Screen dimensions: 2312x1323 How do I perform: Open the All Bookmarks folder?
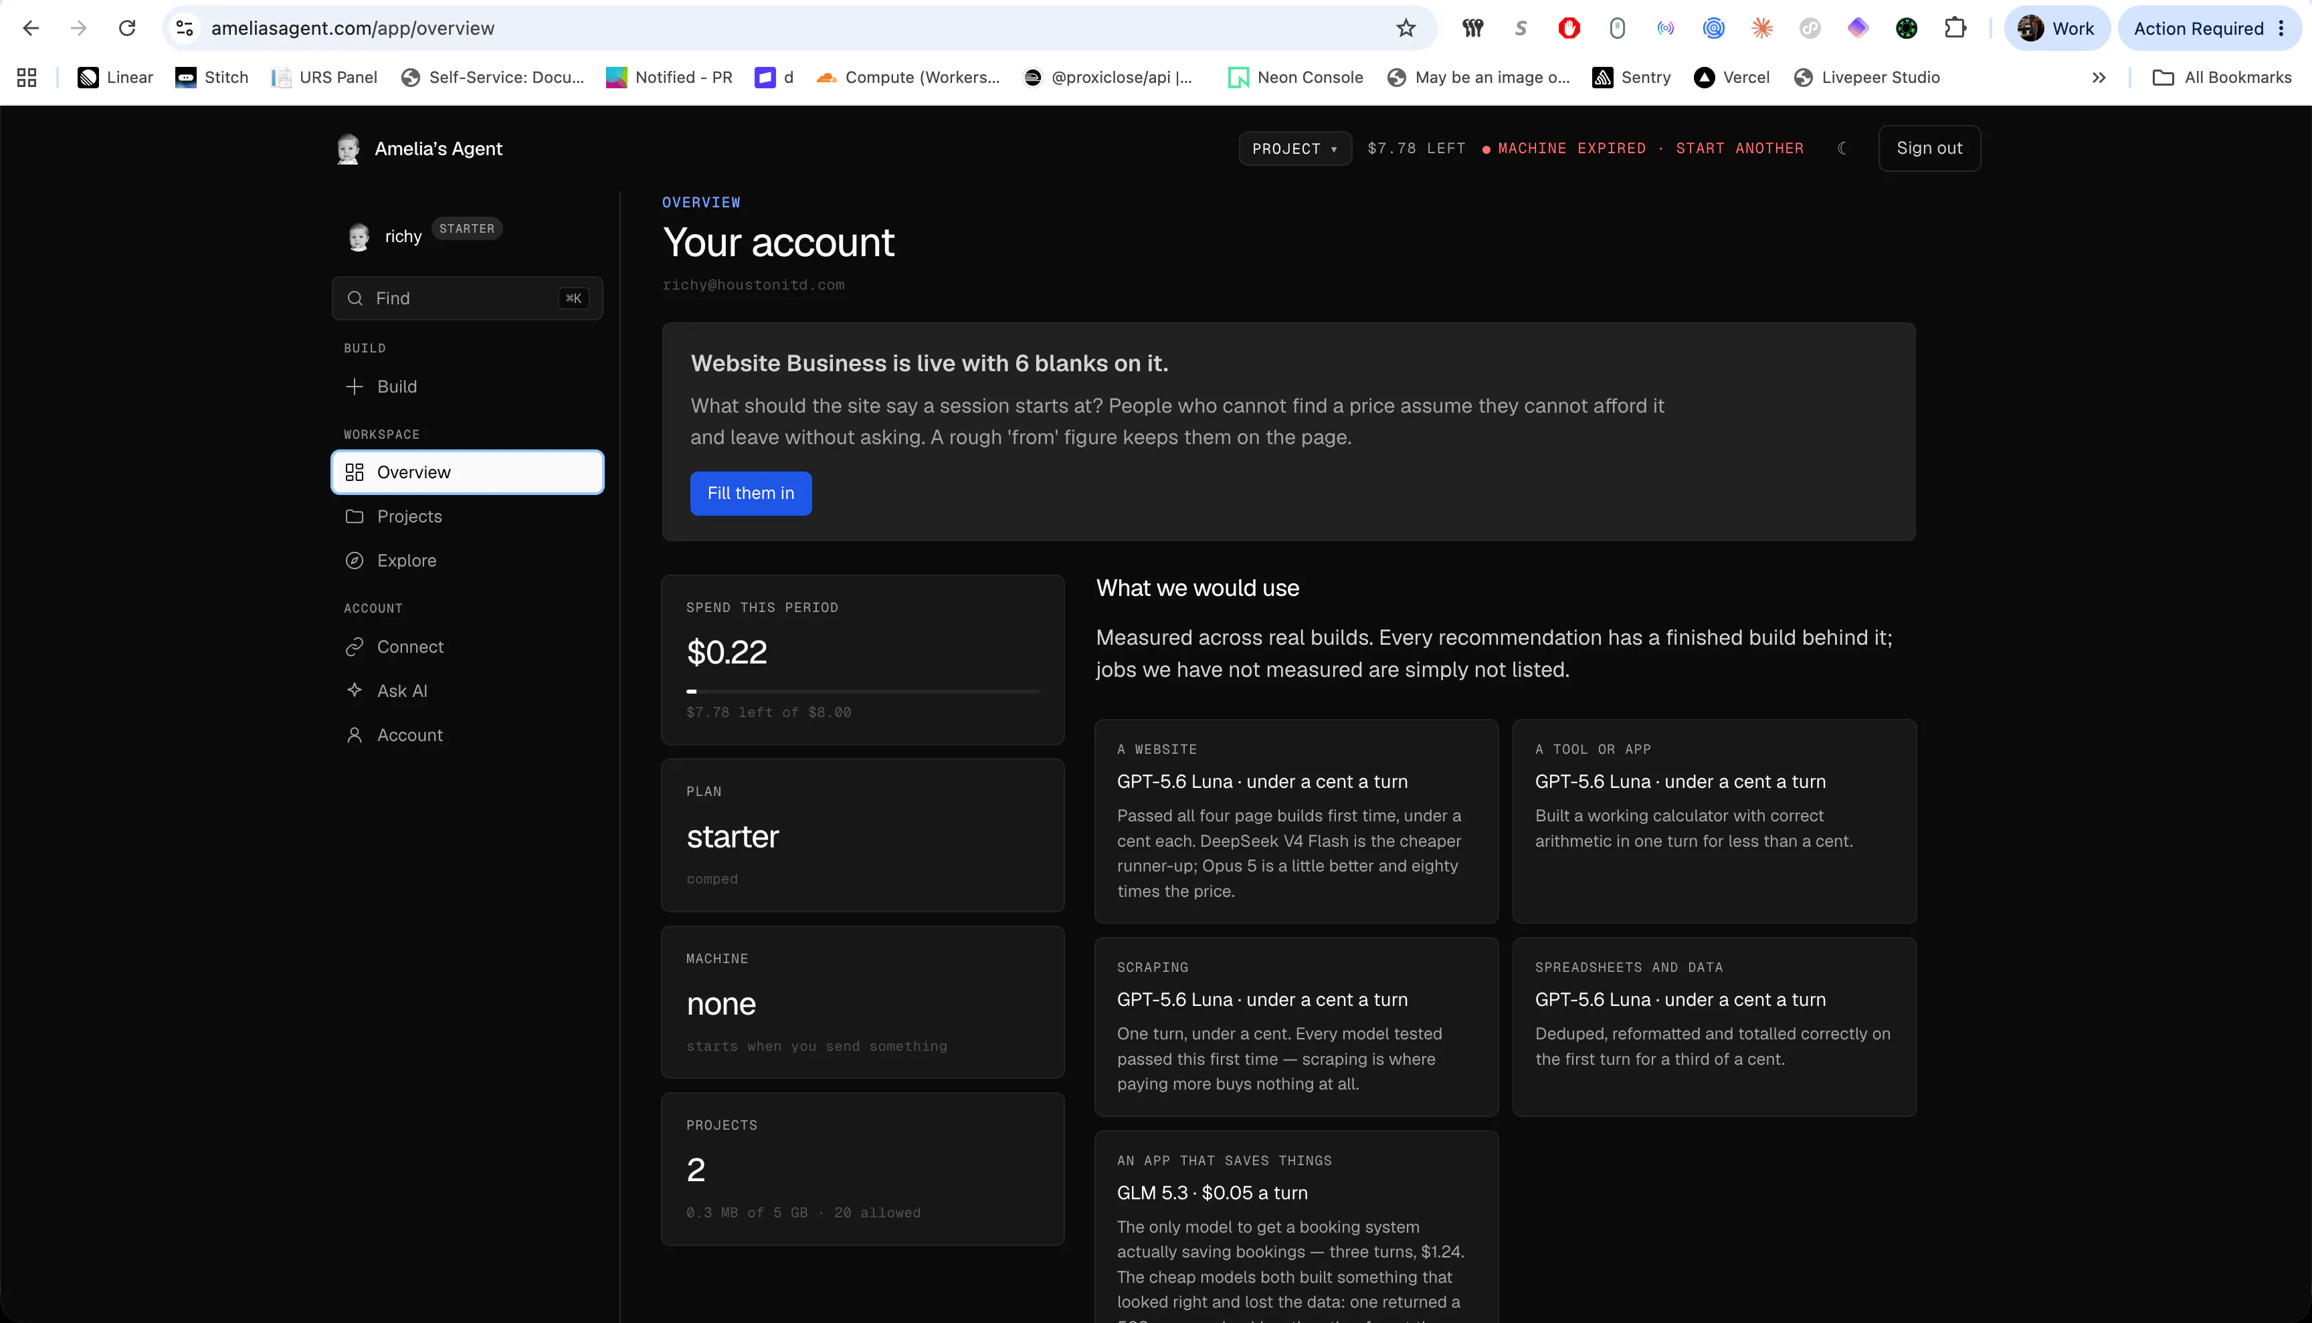point(2222,77)
